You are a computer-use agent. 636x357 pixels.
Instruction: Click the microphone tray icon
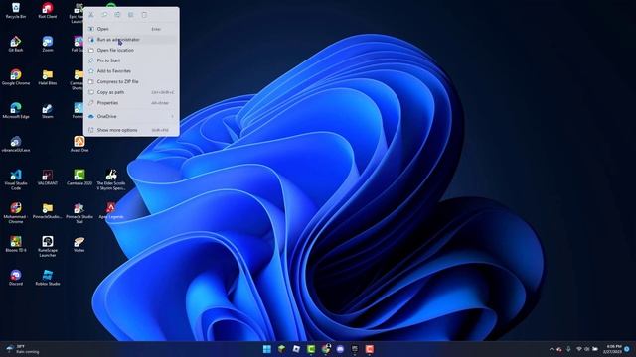568,349
